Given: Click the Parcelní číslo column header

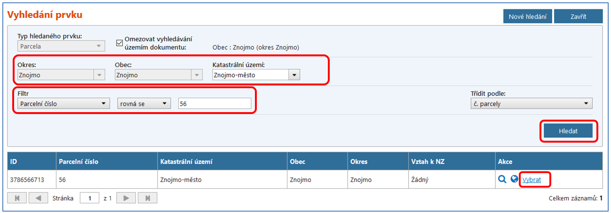Looking at the screenshot, I should click(79, 161).
